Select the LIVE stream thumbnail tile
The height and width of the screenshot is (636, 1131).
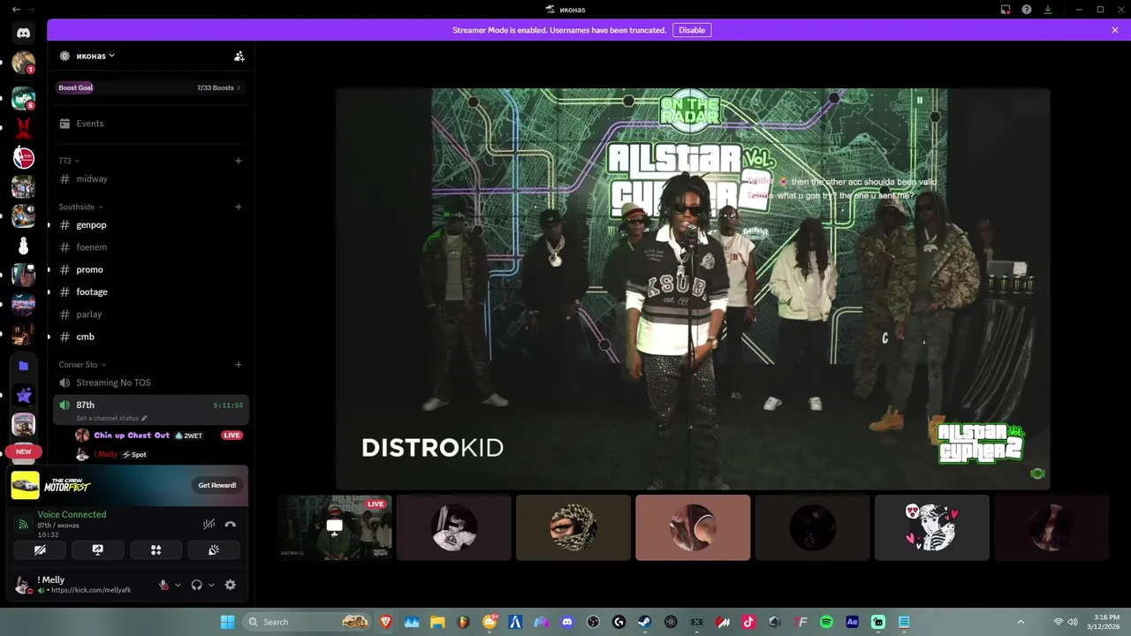pos(335,527)
